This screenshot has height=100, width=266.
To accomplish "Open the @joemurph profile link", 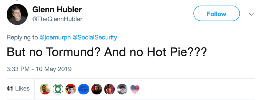I will [x=55, y=37].
